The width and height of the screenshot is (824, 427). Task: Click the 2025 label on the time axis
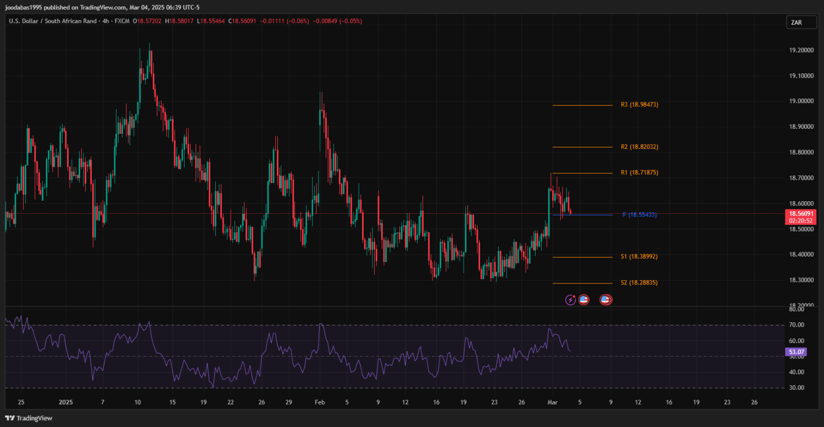65,402
